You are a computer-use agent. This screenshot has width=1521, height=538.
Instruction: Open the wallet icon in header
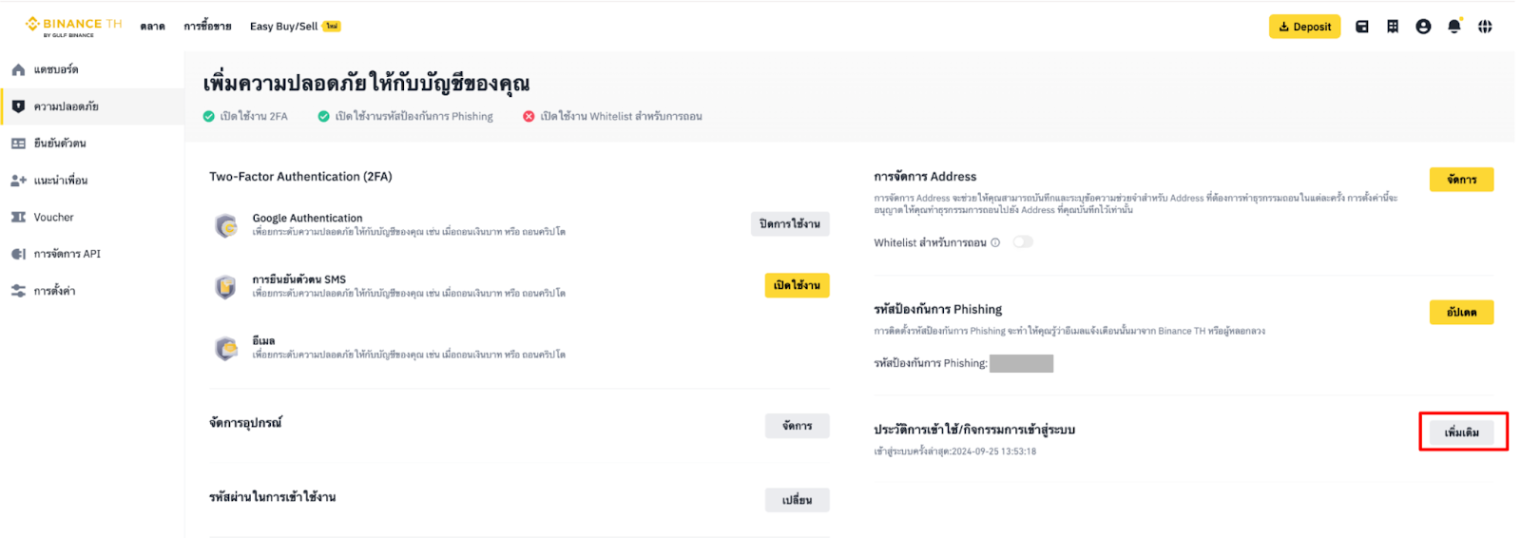[x=1362, y=27]
